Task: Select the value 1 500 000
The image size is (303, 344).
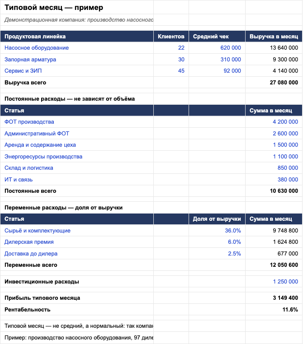Action: click(x=274, y=145)
